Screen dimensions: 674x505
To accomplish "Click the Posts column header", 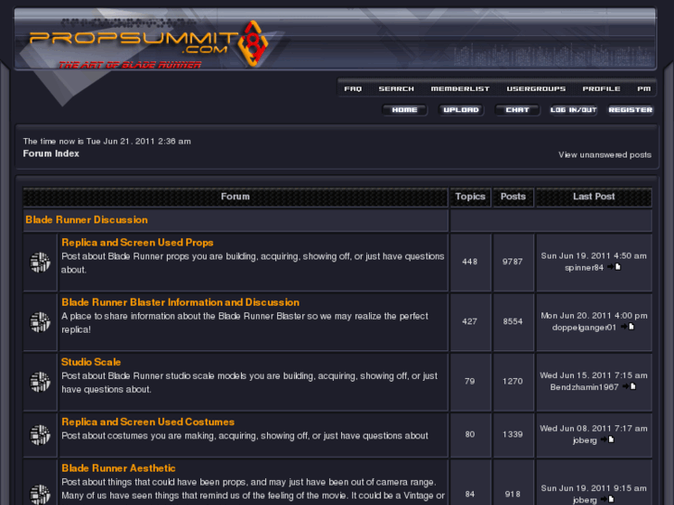I will pos(514,196).
